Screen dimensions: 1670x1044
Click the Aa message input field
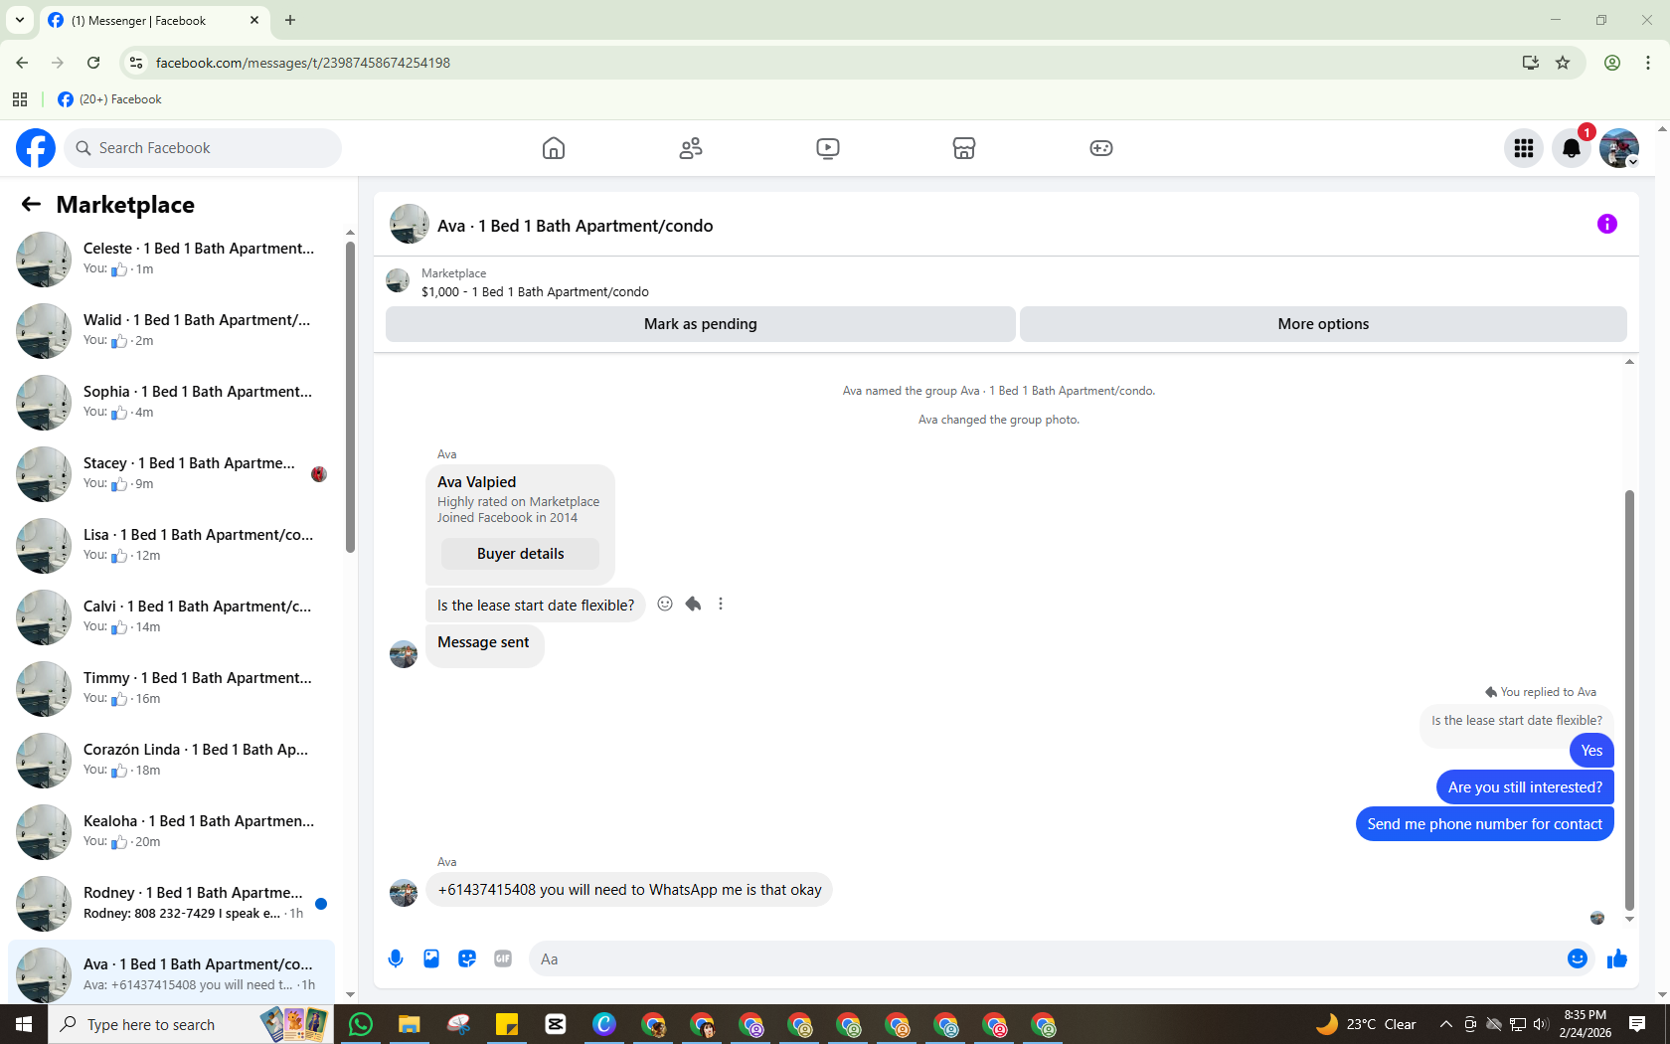pyautogui.click(x=1049, y=958)
